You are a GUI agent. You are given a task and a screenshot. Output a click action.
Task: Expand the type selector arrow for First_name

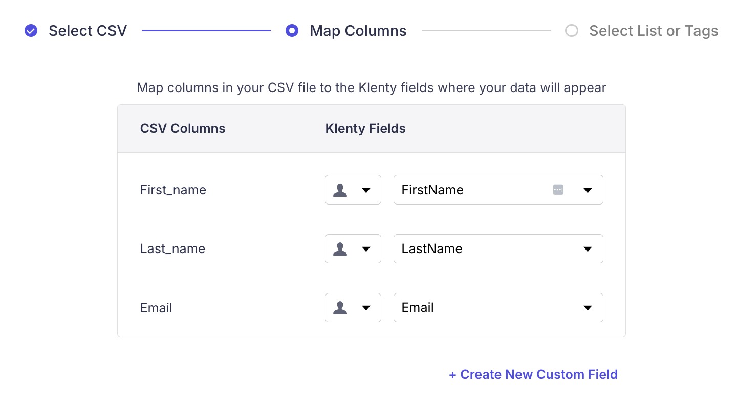366,190
